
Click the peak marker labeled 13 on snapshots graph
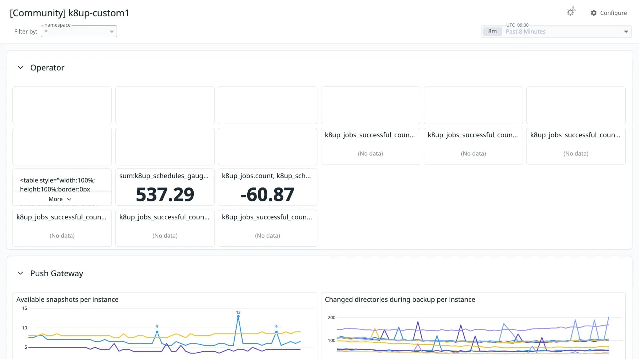click(x=238, y=316)
